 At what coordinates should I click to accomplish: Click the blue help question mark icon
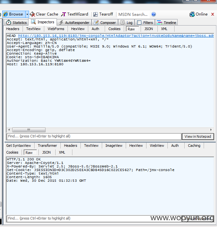click(154, 14)
